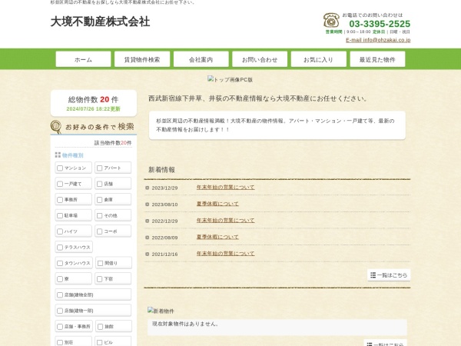This screenshot has width=461, height=346.
Task: Enable the 駐車場 checkbox
Action: (60, 215)
